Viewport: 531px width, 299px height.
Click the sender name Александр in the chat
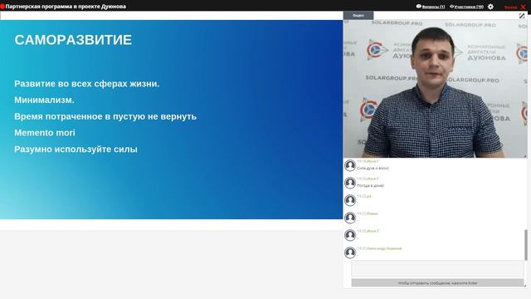384,248
